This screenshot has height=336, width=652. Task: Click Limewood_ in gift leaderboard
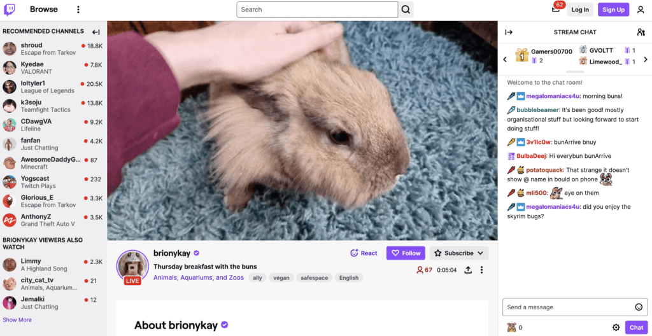coord(606,62)
